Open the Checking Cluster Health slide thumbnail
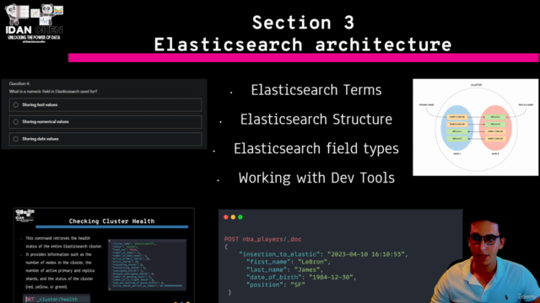Image resolution: width=540 pixels, height=303 pixels. (x=104, y=255)
